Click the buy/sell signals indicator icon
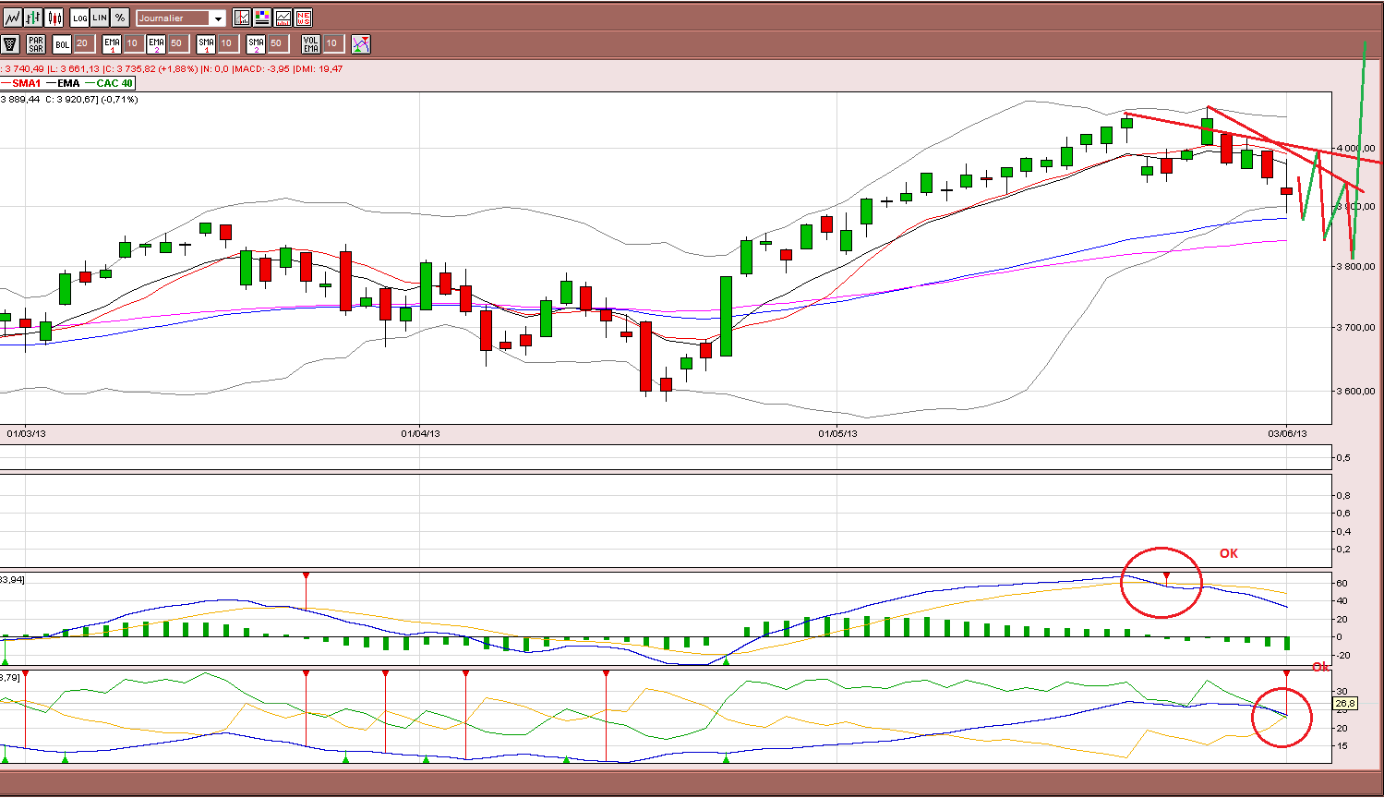The width and height of the screenshot is (1384, 798). (x=360, y=43)
